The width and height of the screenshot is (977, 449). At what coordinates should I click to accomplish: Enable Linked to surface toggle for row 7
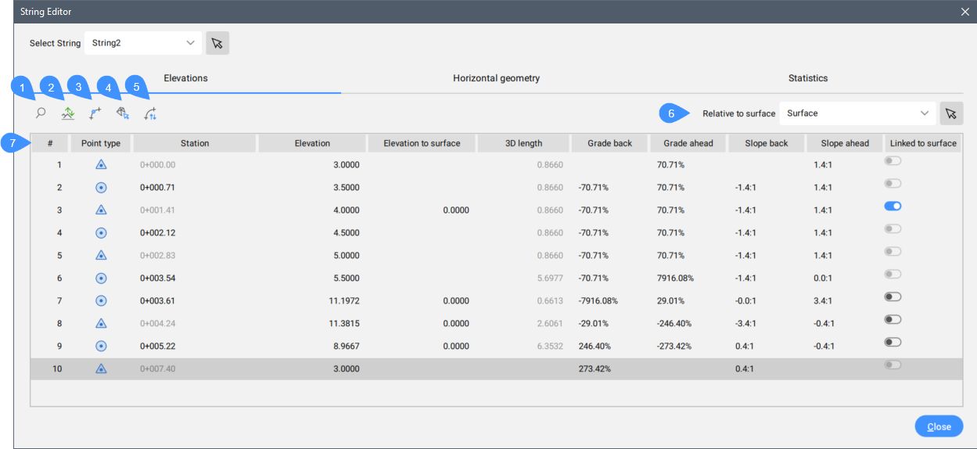tap(893, 296)
